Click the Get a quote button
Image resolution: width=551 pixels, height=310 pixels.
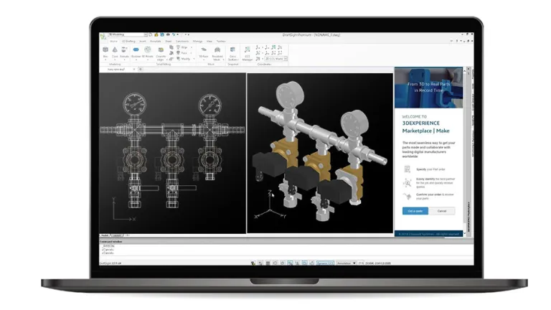point(415,211)
